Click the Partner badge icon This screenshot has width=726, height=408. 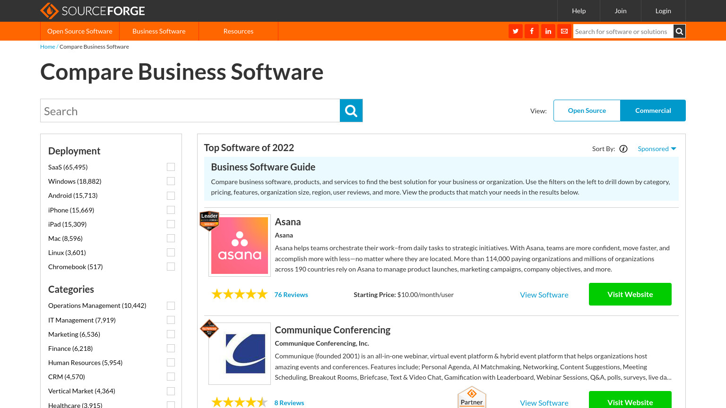pos(472,397)
